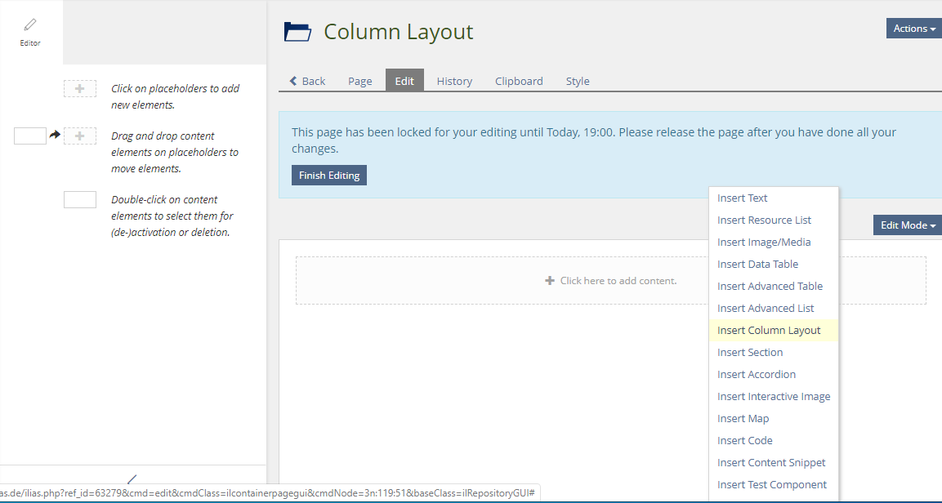Open the Style tab

[578, 81]
